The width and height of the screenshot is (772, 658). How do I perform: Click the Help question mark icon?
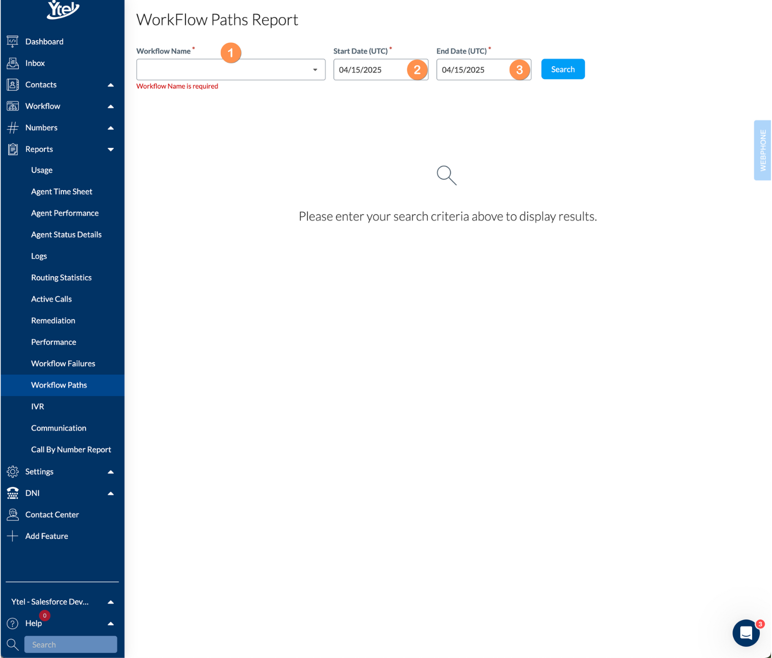[x=13, y=623]
